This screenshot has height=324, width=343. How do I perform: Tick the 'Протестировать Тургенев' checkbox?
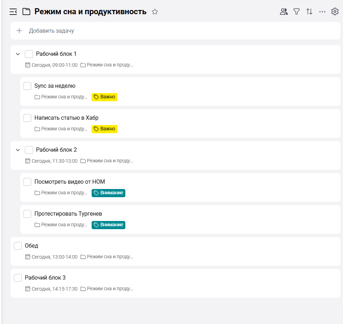(27, 214)
